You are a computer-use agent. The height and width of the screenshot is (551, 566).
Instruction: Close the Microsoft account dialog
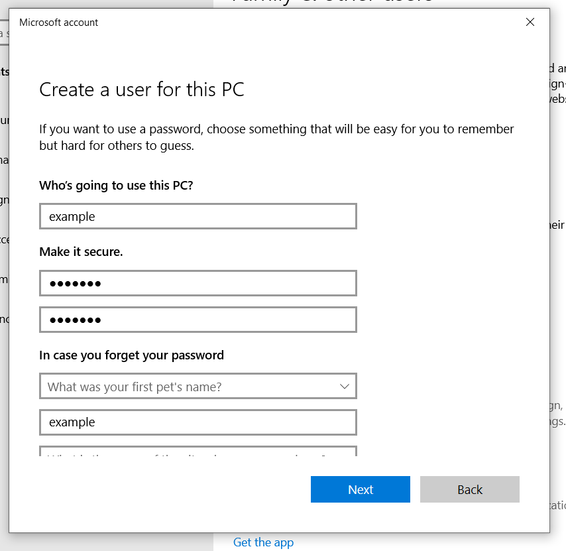530,22
